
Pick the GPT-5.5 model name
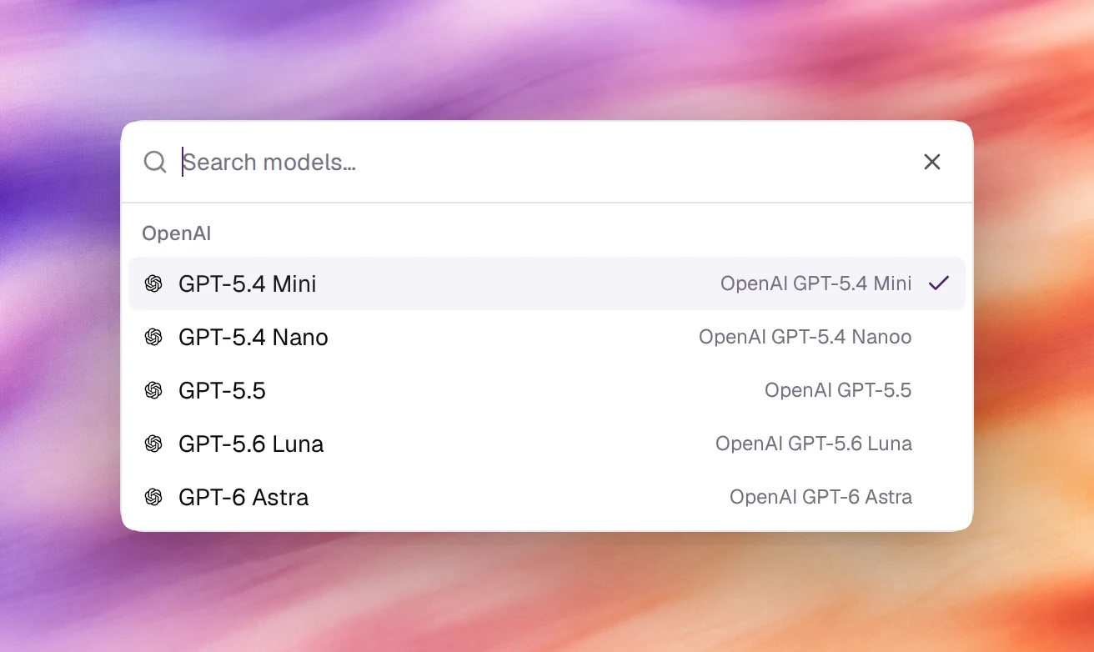(222, 391)
